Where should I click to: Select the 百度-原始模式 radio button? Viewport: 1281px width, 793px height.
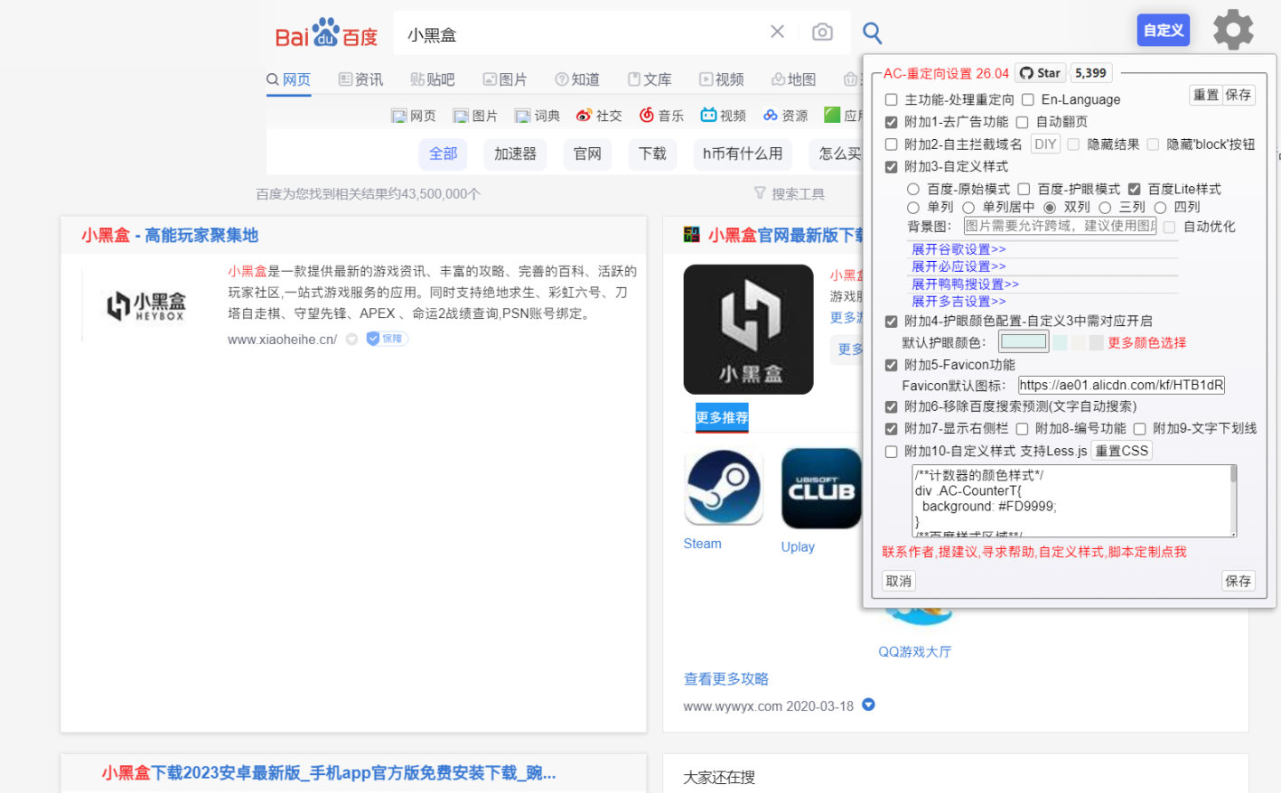pos(913,189)
